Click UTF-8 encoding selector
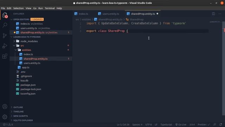This screenshot has height=127, width=225. [x=148, y=125]
